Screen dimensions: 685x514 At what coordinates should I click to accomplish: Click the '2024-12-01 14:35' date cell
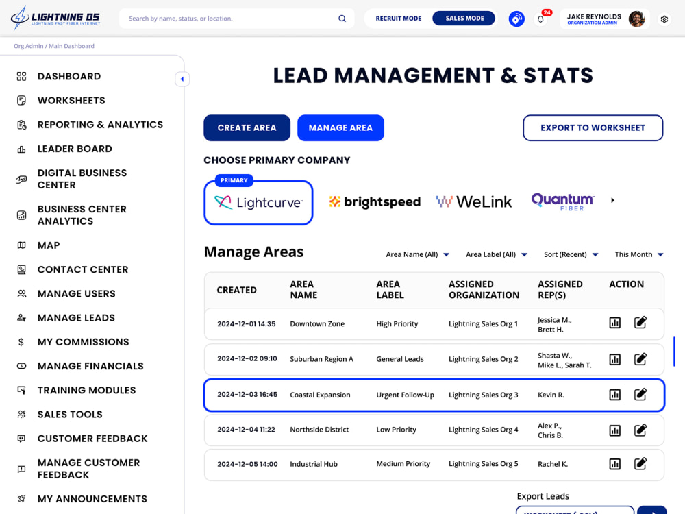(x=247, y=324)
